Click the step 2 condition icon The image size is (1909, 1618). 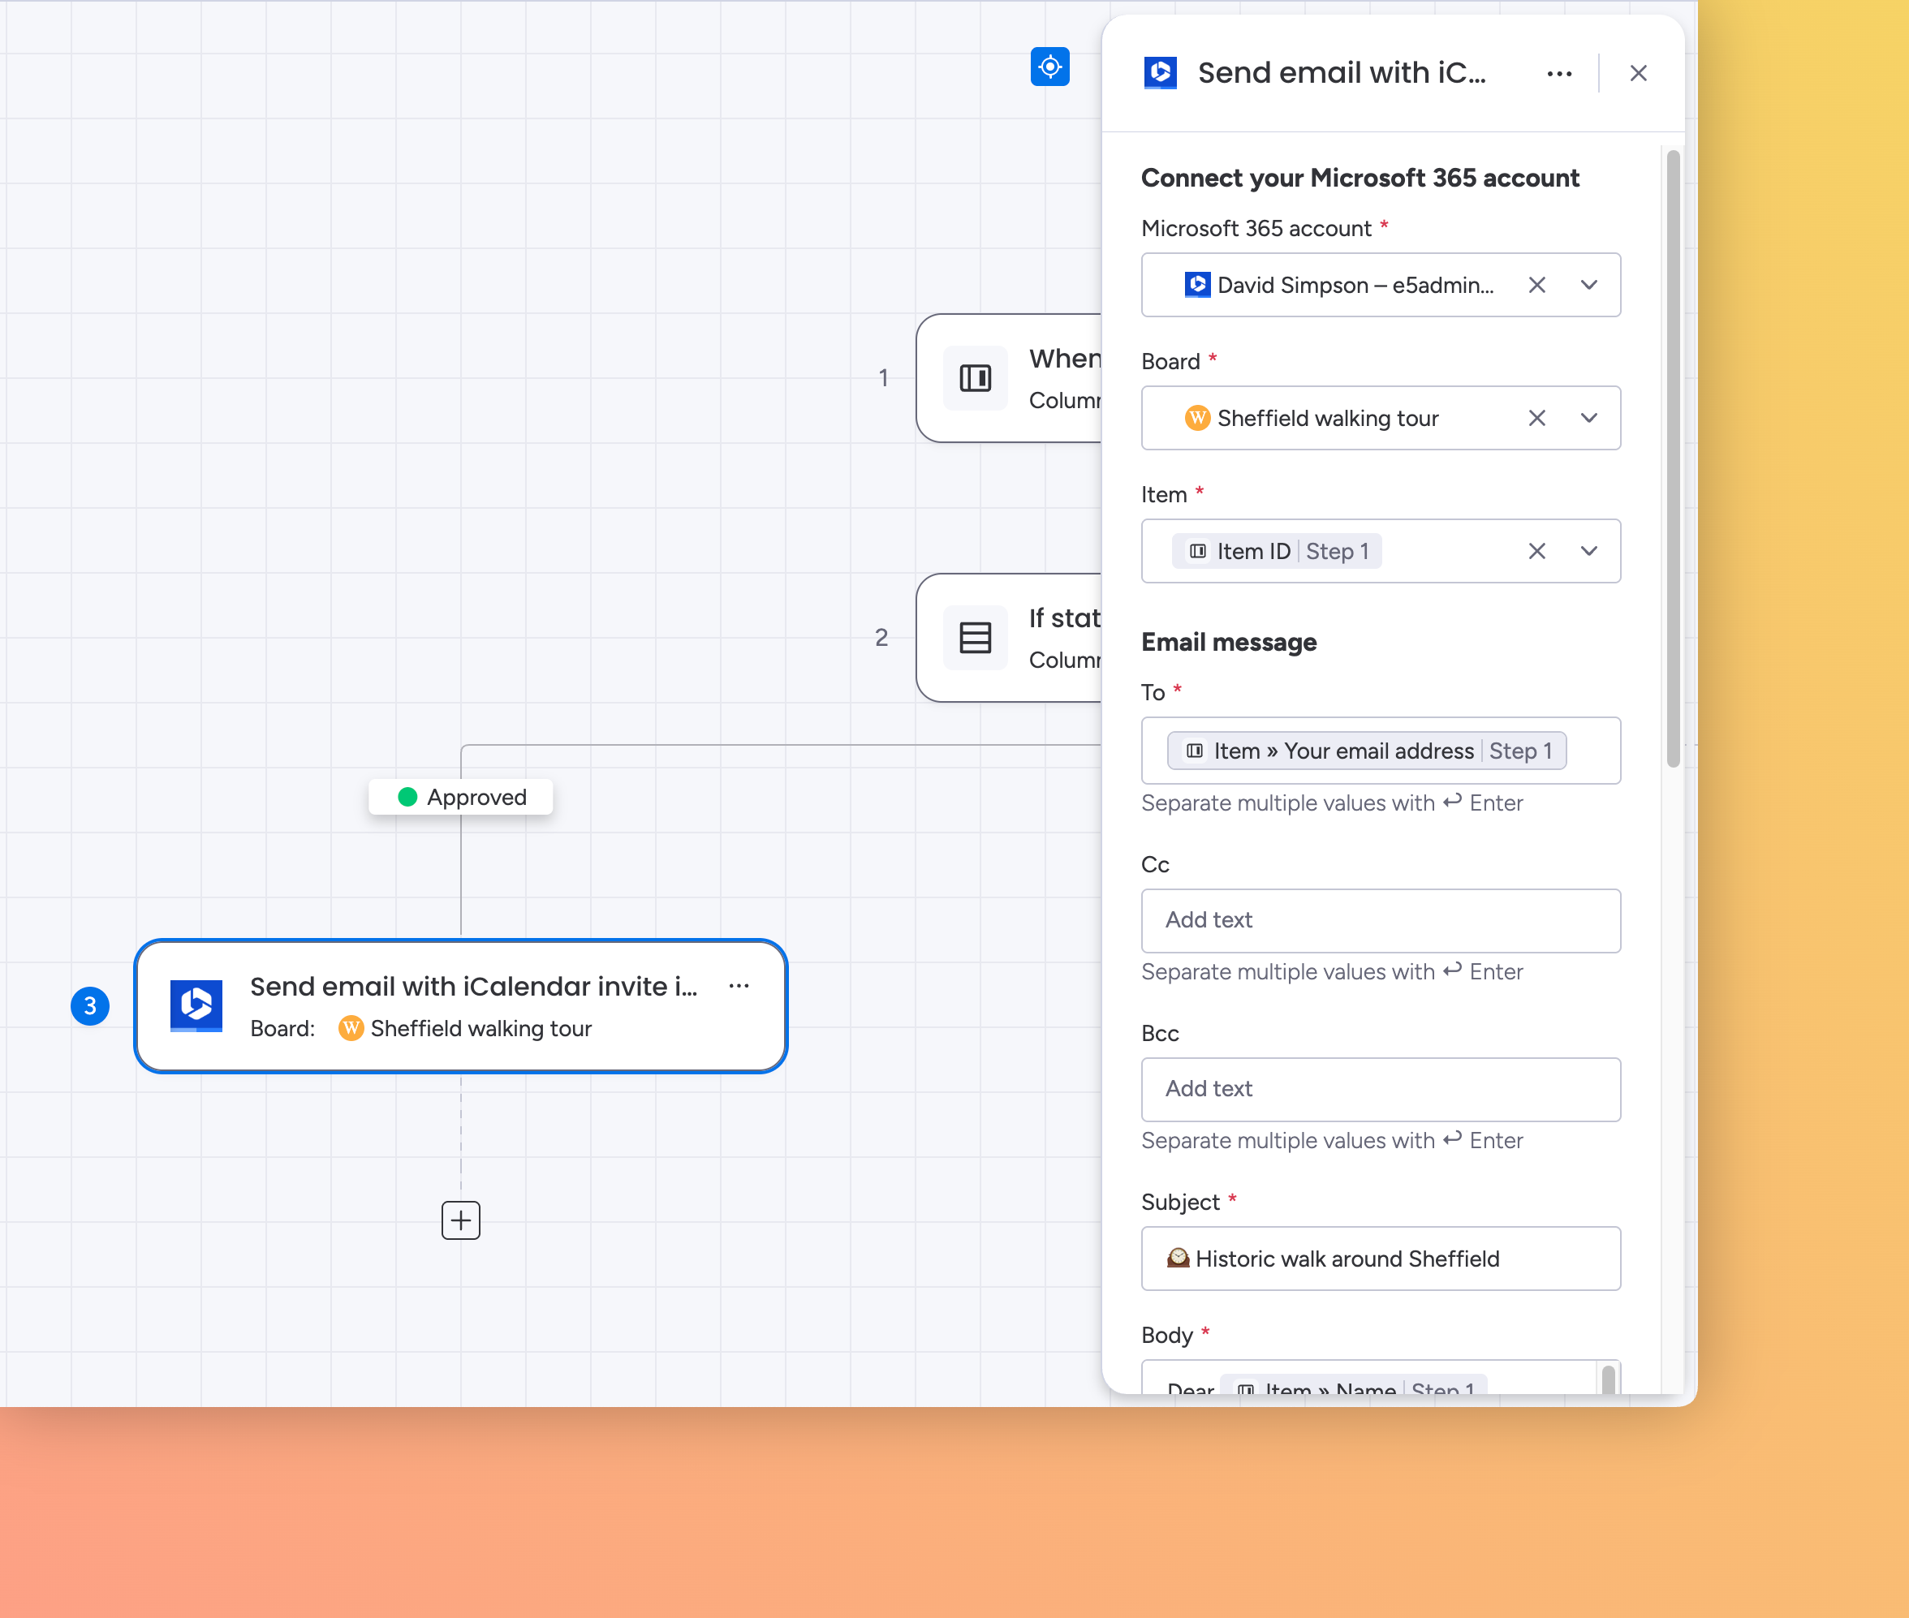974,638
